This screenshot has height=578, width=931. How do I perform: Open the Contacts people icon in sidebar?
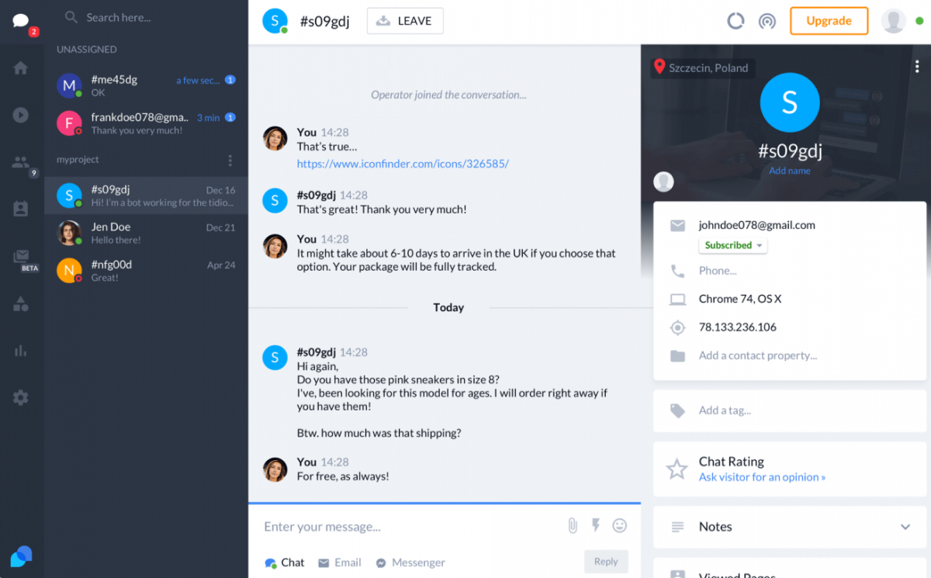coord(21,162)
